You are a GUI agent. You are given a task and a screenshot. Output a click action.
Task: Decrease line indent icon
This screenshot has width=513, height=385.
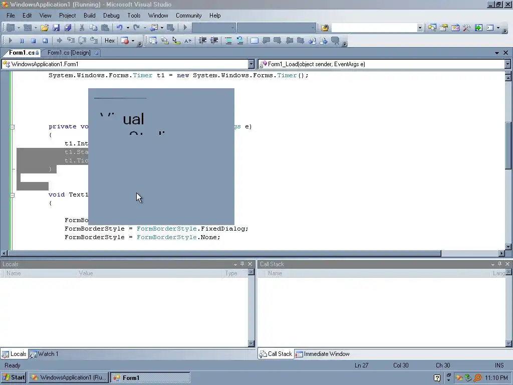(202, 41)
